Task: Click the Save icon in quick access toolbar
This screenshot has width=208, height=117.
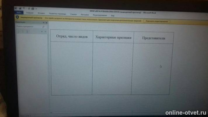Action: (x=20, y=8)
